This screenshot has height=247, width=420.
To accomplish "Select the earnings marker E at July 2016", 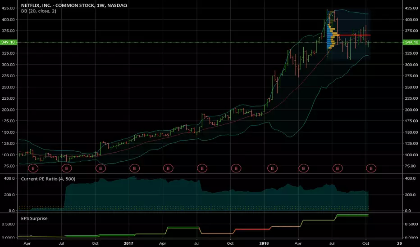I will [x=67, y=168].
